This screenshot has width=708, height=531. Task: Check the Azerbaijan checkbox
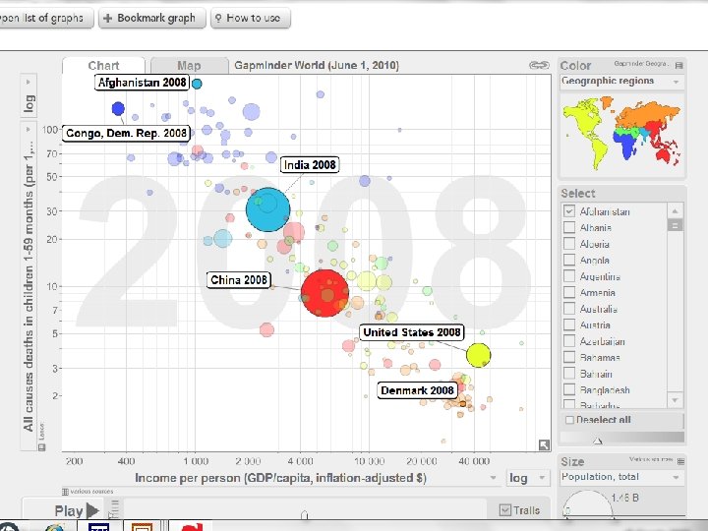click(569, 341)
